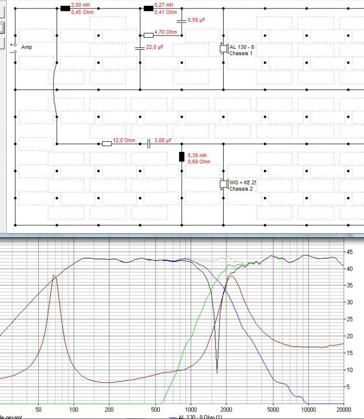The height and width of the screenshot is (419, 364).
Task: Click the 20 level axis label
Action: pyautogui.click(x=349, y=336)
